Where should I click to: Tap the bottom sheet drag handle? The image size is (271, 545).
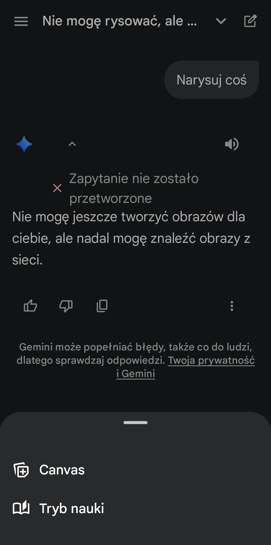tap(135, 423)
